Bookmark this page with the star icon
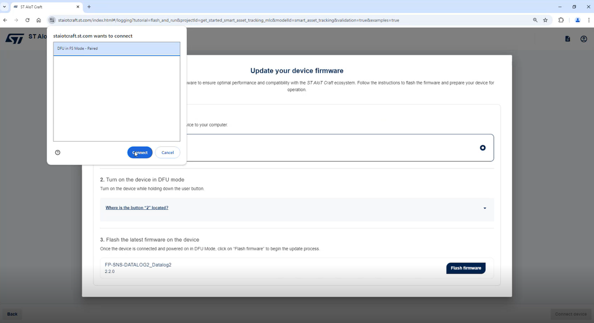Screen dimensions: 594x323 545,20
